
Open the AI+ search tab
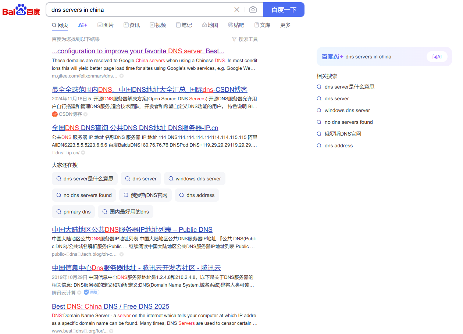(x=83, y=25)
